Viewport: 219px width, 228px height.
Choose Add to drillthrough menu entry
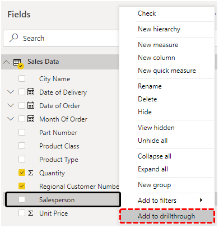pyautogui.click(x=166, y=216)
